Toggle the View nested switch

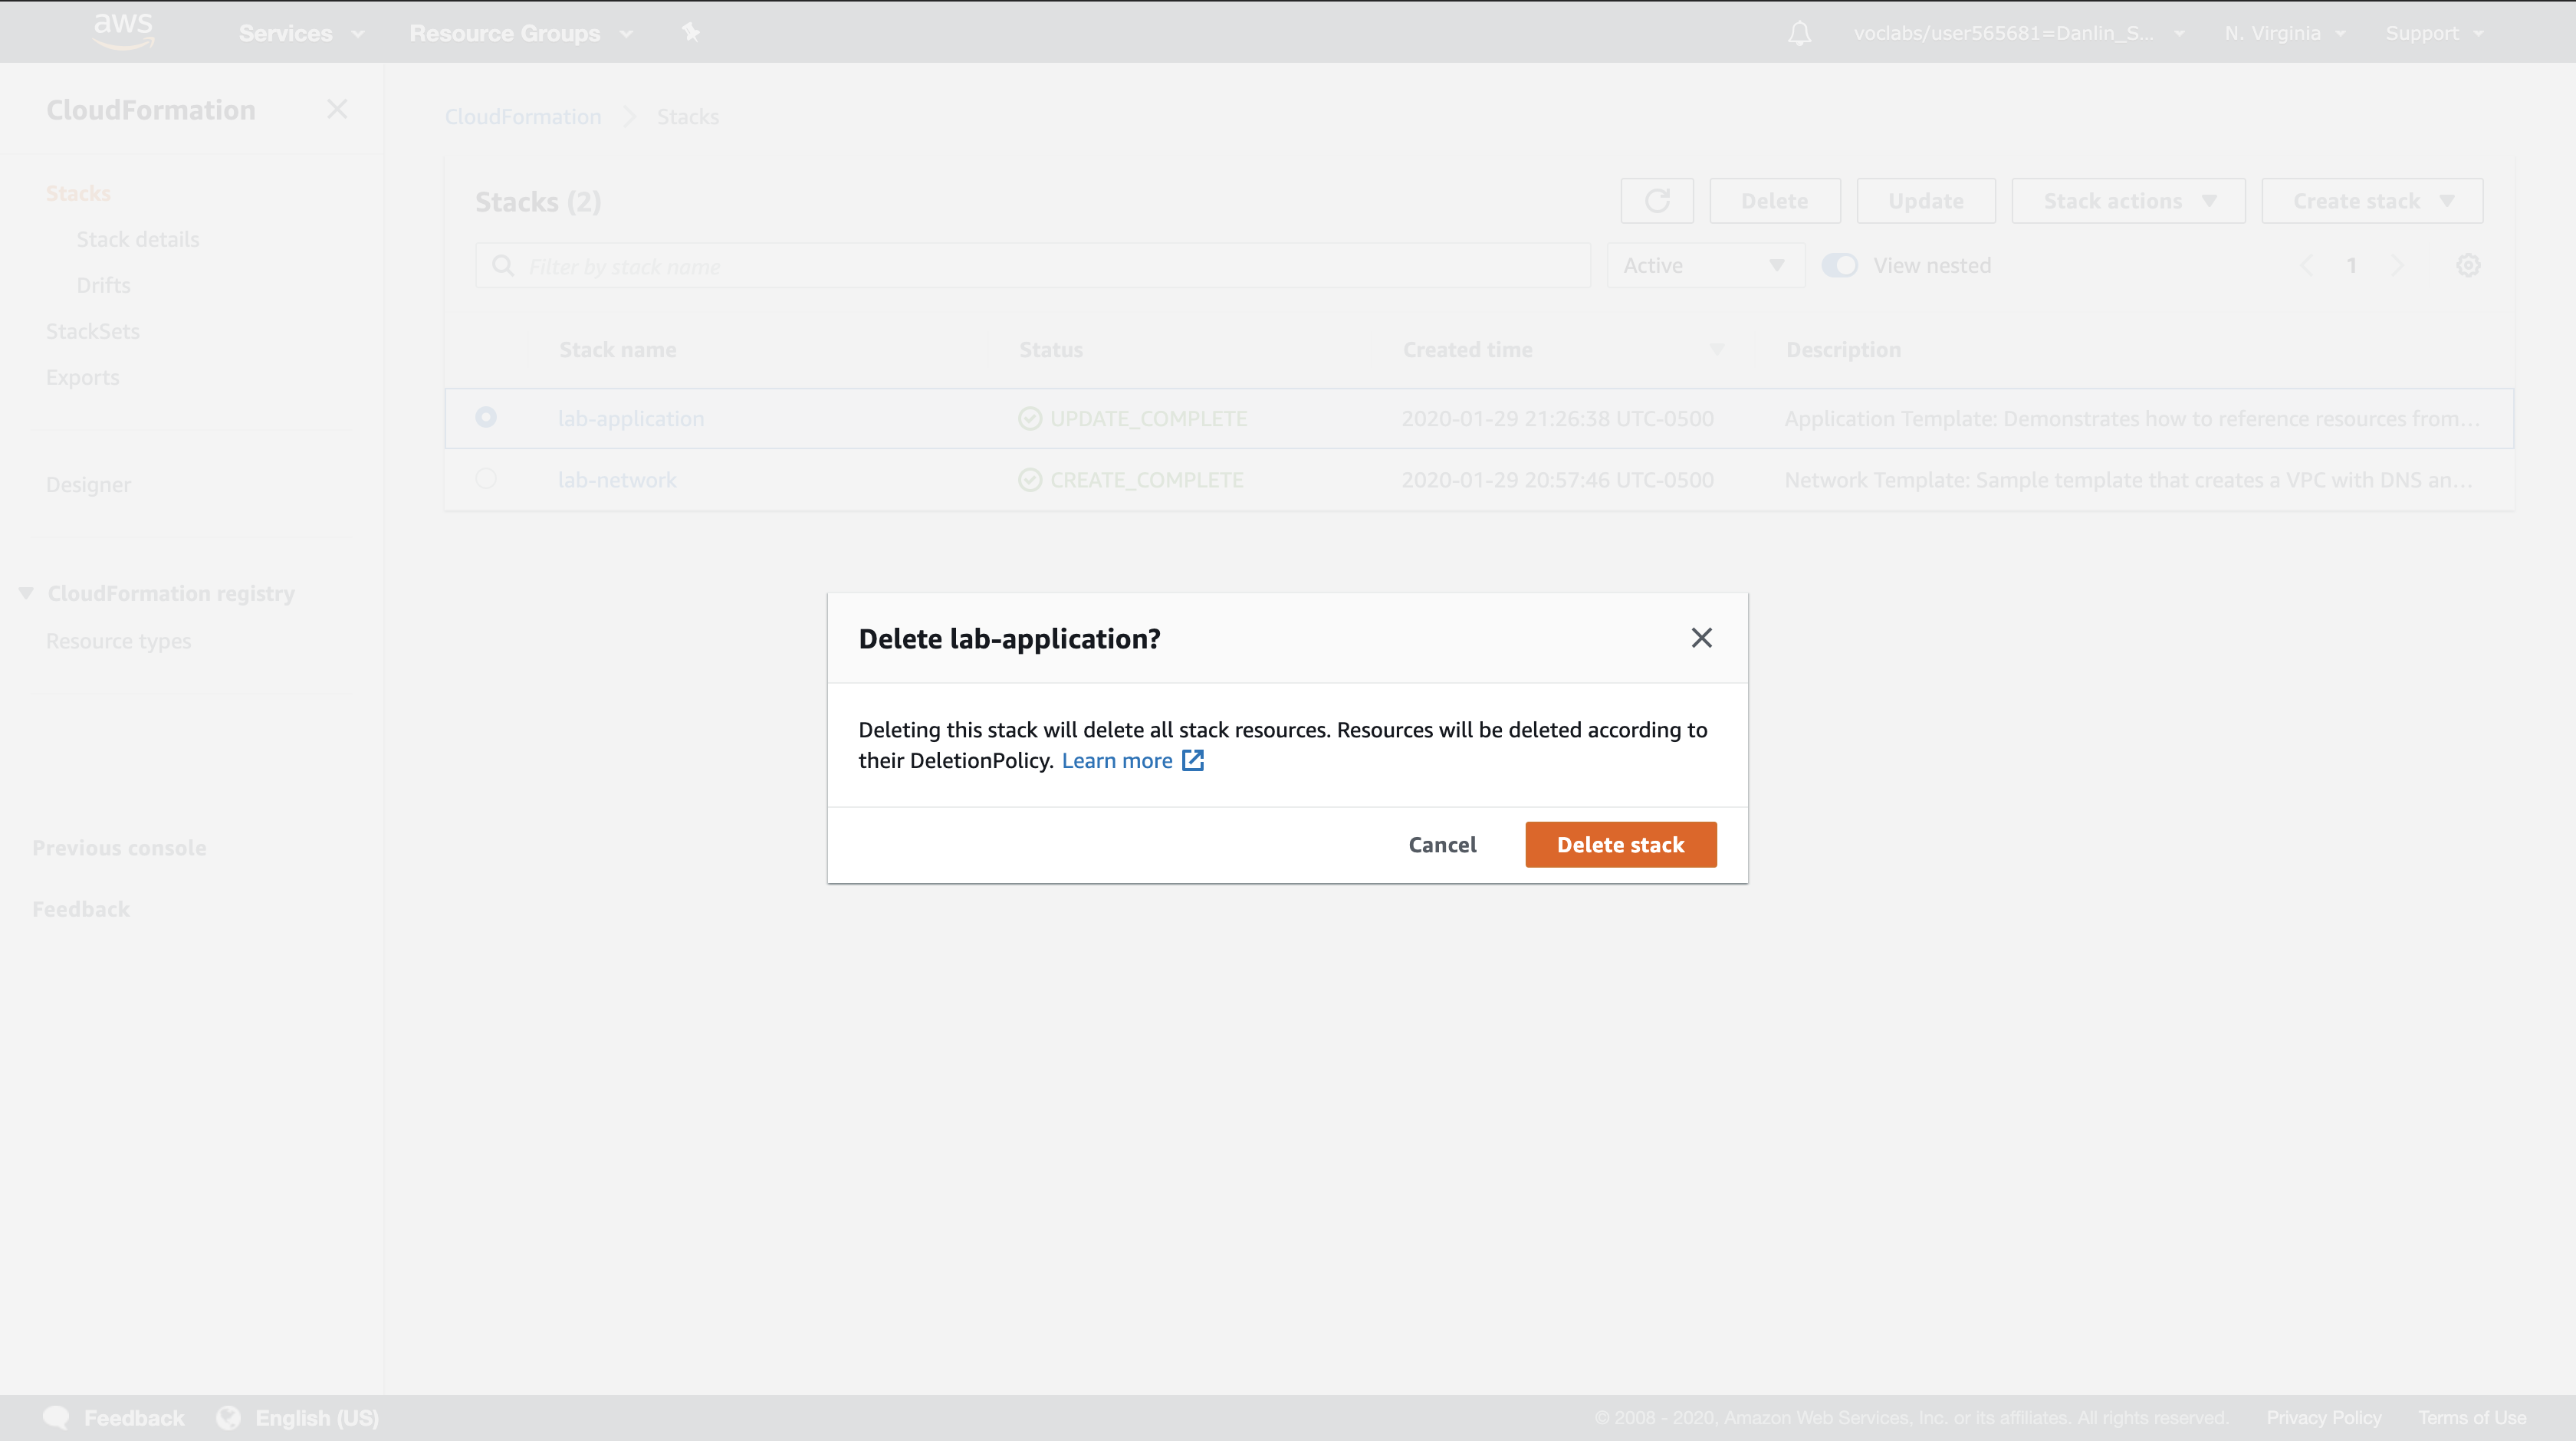[x=1839, y=265]
